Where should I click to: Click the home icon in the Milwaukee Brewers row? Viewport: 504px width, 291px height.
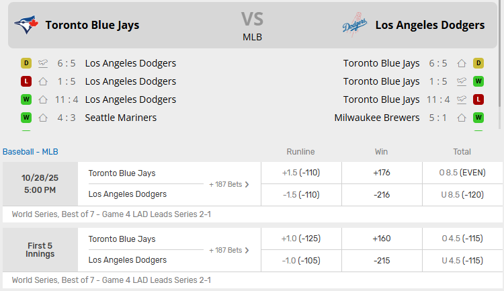[462, 118]
